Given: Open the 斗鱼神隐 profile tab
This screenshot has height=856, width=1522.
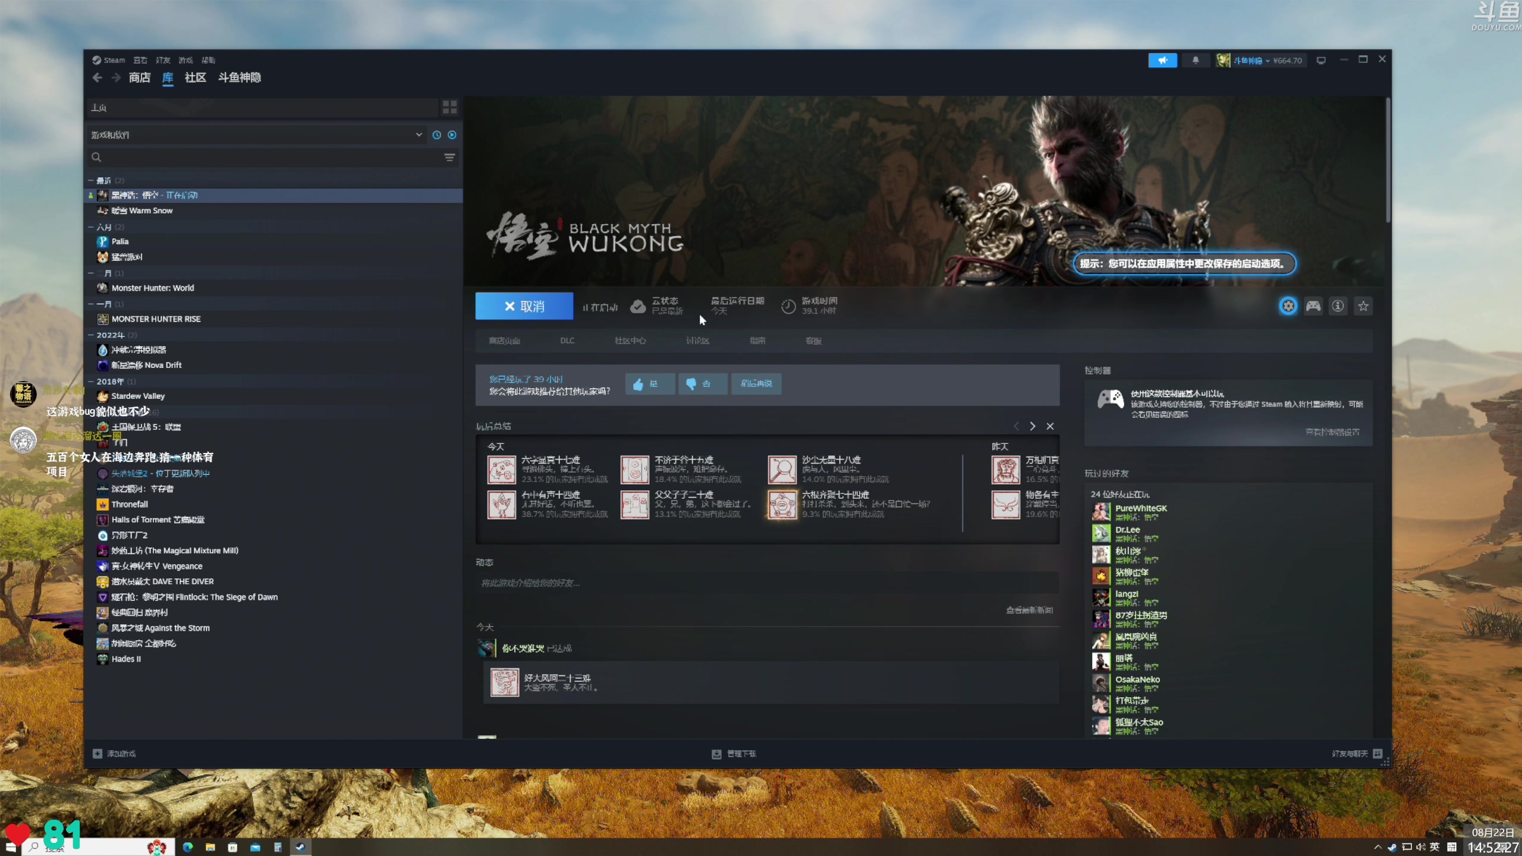Looking at the screenshot, I should (240, 78).
